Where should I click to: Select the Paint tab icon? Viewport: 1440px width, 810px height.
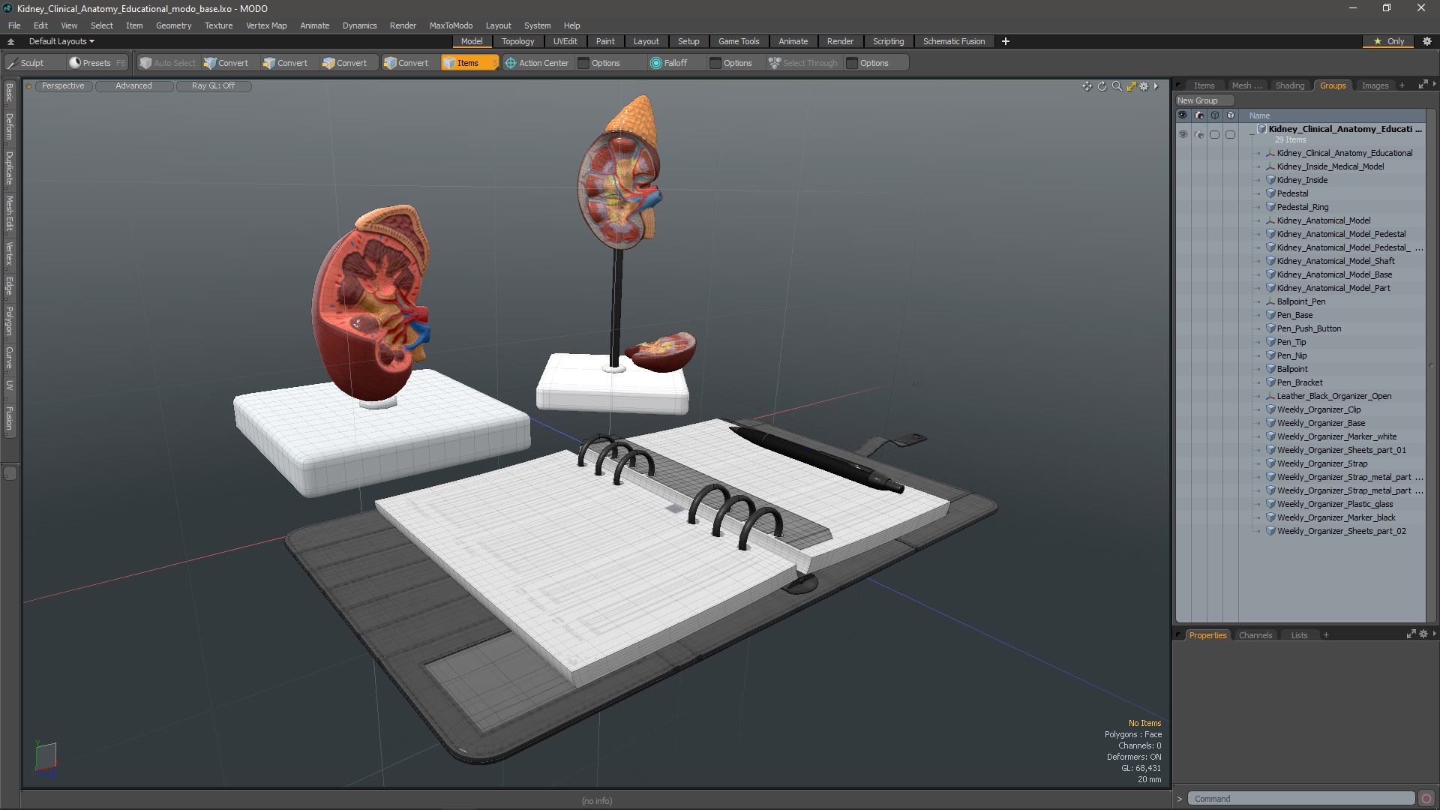tap(605, 40)
